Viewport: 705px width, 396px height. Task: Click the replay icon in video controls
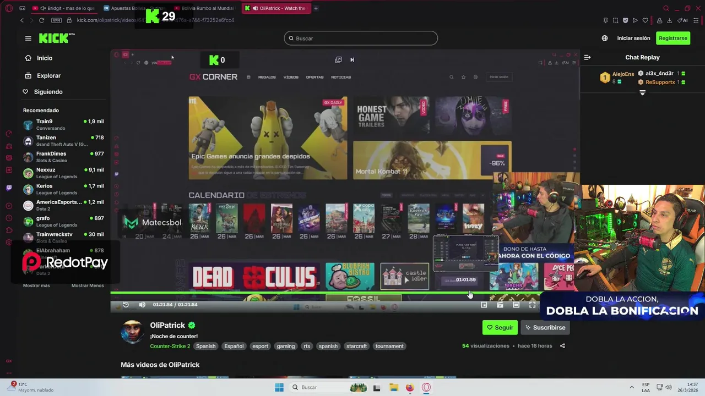(x=126, y=305)
